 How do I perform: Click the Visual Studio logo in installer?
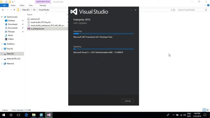tap(74, 12)
